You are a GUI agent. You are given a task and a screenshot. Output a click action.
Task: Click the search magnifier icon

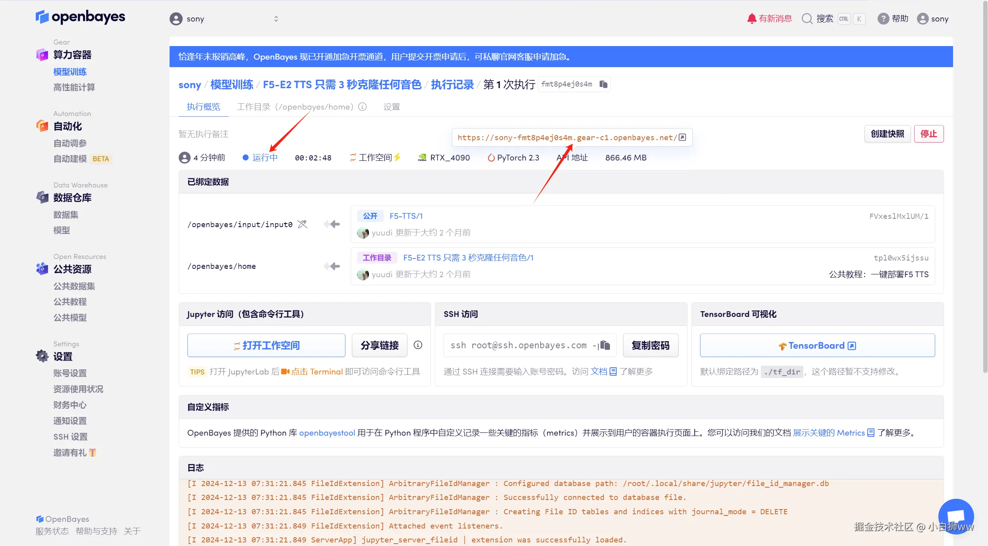pos(807,19)
